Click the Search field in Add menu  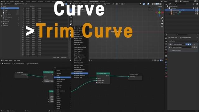[62, 71]
